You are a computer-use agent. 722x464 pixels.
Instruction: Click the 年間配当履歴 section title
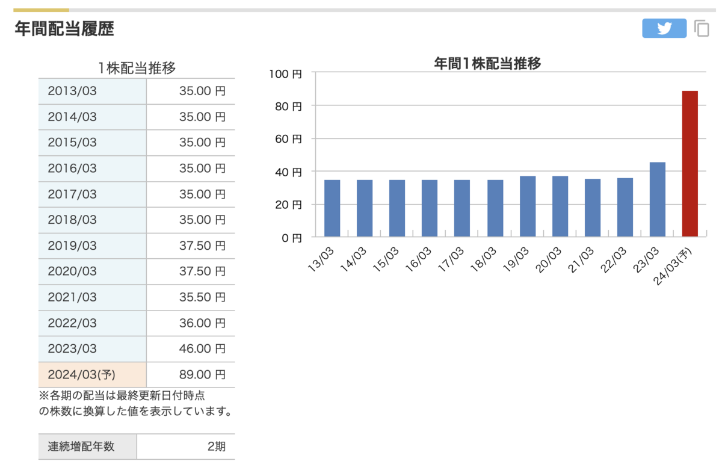pyautogui.click(x=64, y=29)
